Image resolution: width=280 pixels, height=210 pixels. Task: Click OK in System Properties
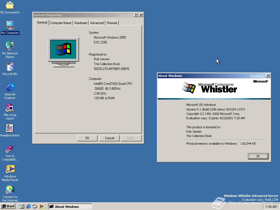(87, 138)
